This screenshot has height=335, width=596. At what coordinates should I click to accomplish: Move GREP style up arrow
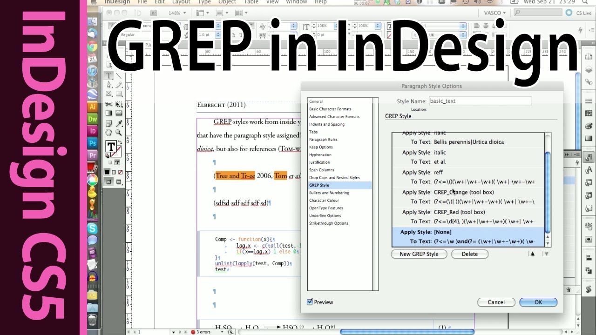coord(532,254)
